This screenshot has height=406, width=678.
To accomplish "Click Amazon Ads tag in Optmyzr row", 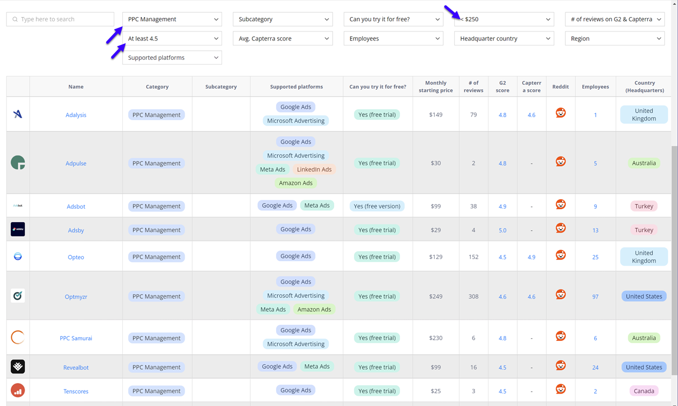I will 314,309.
